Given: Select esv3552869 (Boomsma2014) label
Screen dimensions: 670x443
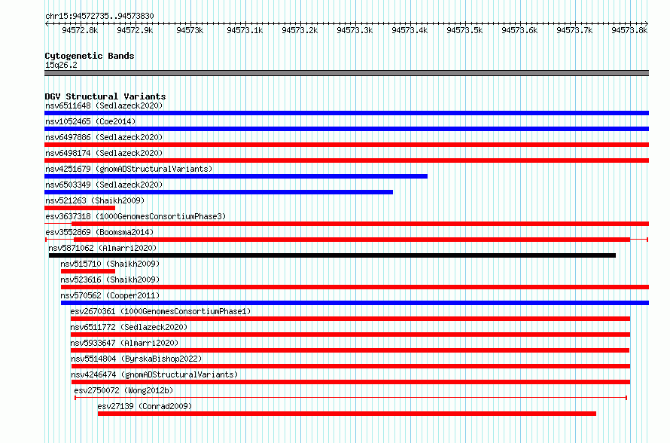Looking at the screenshot, I should [99, 232].
